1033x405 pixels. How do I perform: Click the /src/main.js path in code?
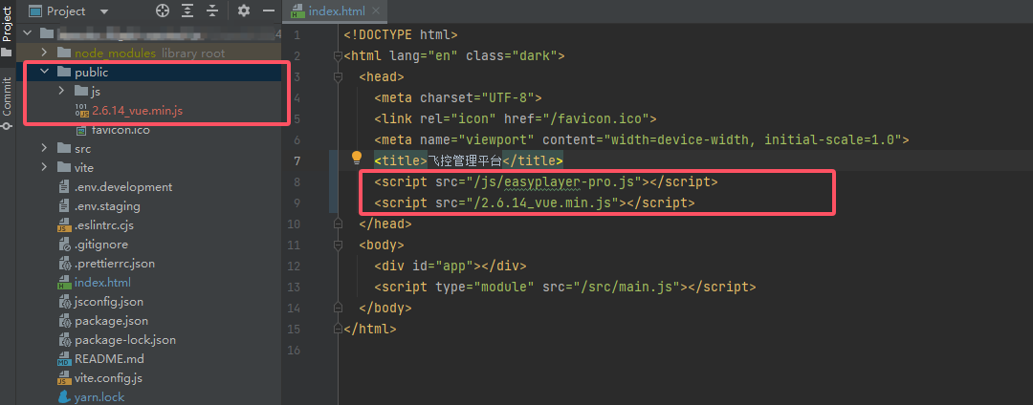point(618,288)
